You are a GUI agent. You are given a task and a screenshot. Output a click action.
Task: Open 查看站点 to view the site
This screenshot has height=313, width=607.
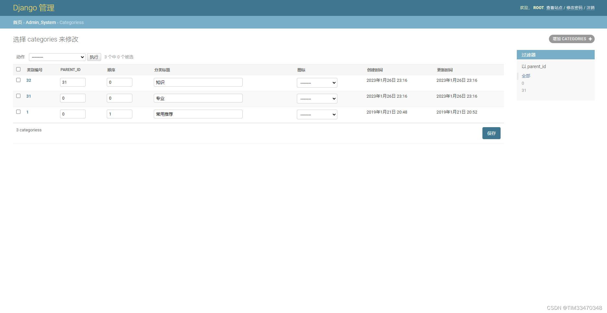tap(554, 7)
